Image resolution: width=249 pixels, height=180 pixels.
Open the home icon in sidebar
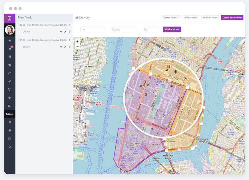point(10,41)
